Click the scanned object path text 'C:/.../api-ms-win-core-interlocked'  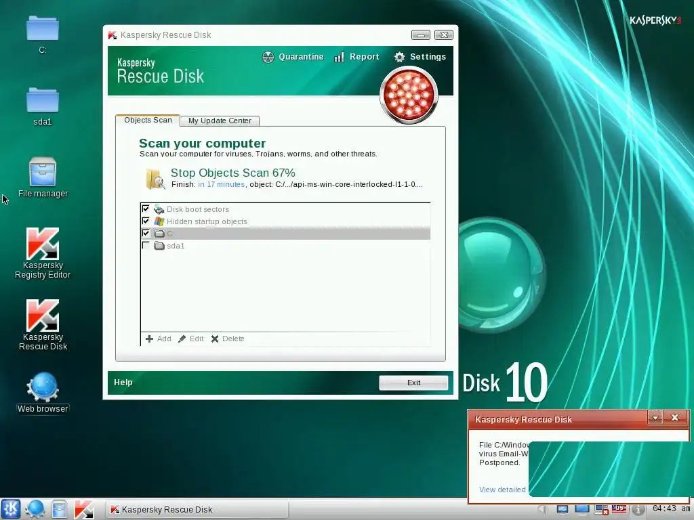pos(349,184)
